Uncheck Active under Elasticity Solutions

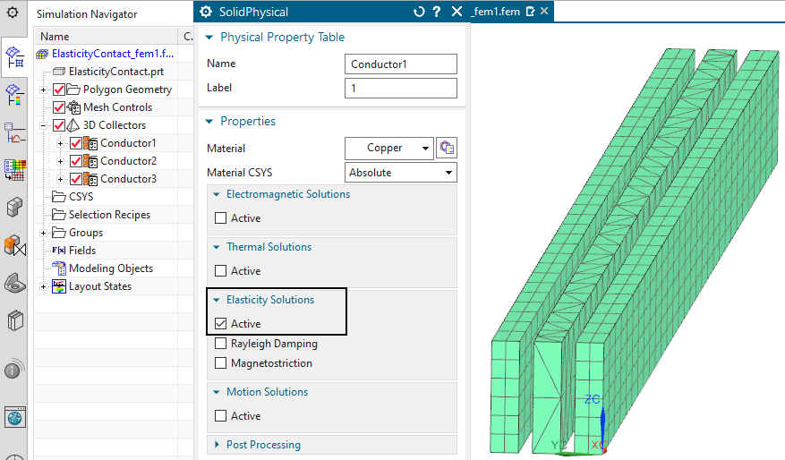coord(221,324)
